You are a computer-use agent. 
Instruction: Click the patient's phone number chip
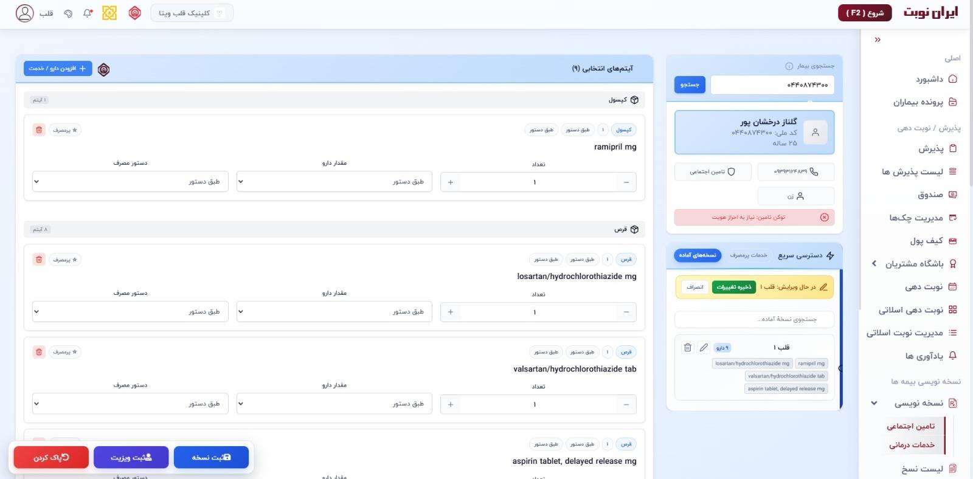(796, 172)
